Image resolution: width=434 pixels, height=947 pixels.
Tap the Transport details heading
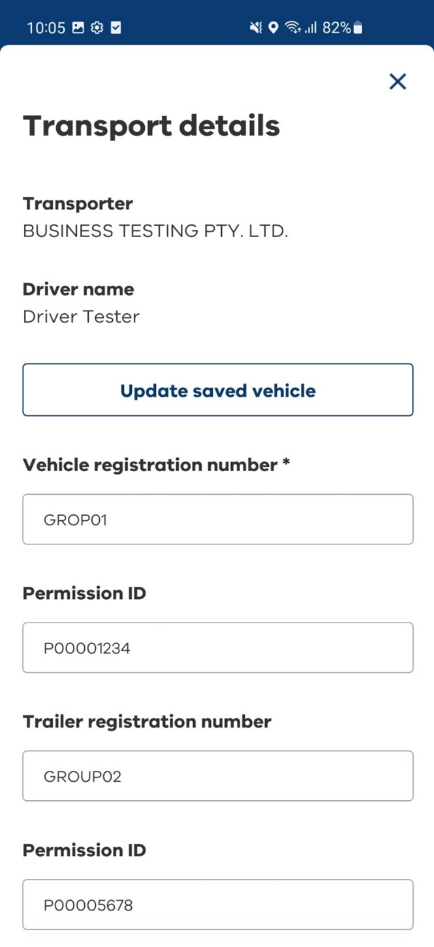click(151, 125)
